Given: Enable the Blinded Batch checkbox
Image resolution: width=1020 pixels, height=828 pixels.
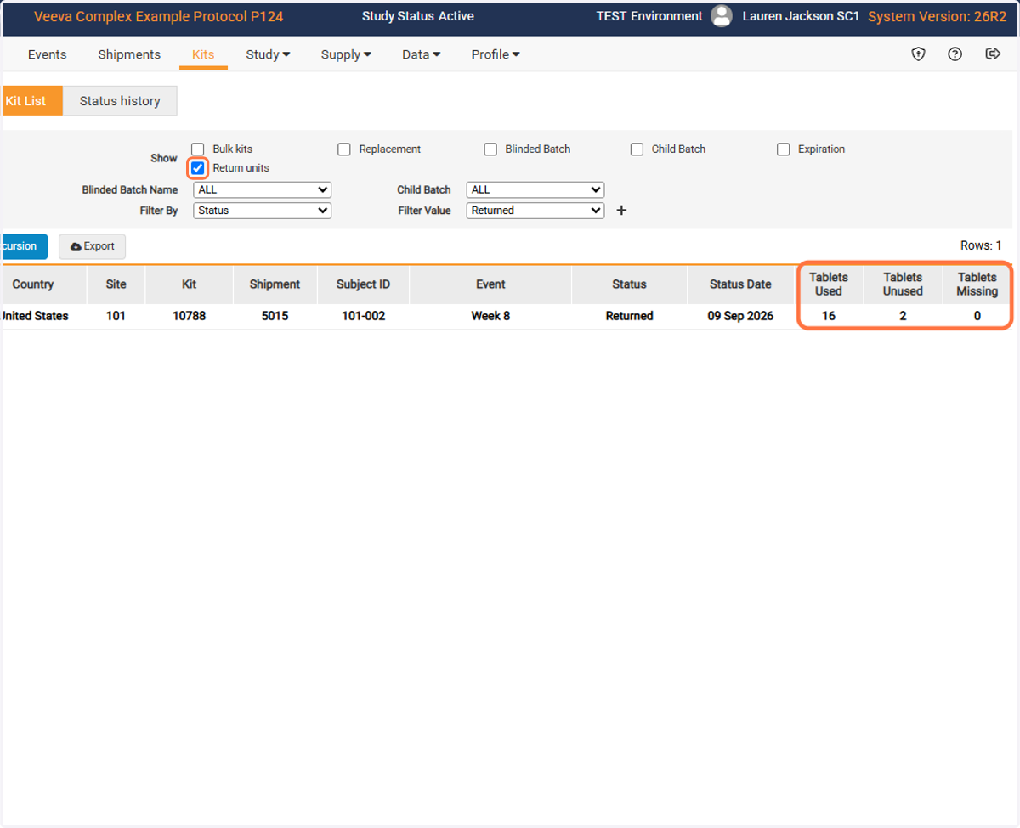Looking at the screenshot, I should point(490,149).
